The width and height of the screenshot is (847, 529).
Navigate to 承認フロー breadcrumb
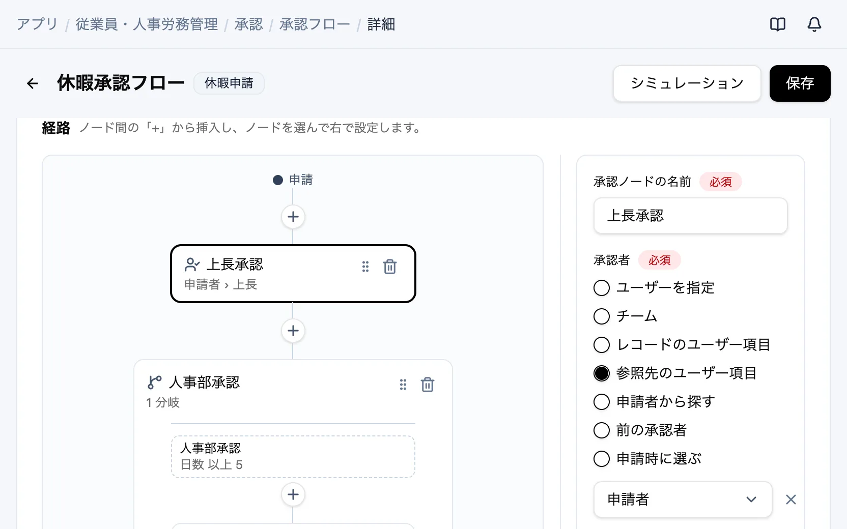(315, 24)
